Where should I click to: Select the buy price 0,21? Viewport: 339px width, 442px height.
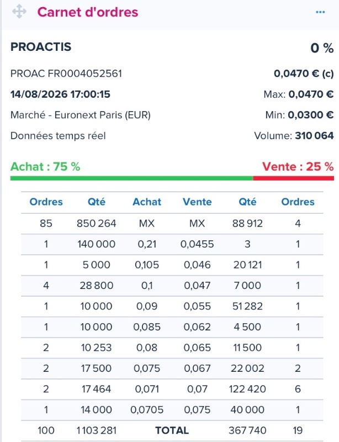(x=147, y=244)
